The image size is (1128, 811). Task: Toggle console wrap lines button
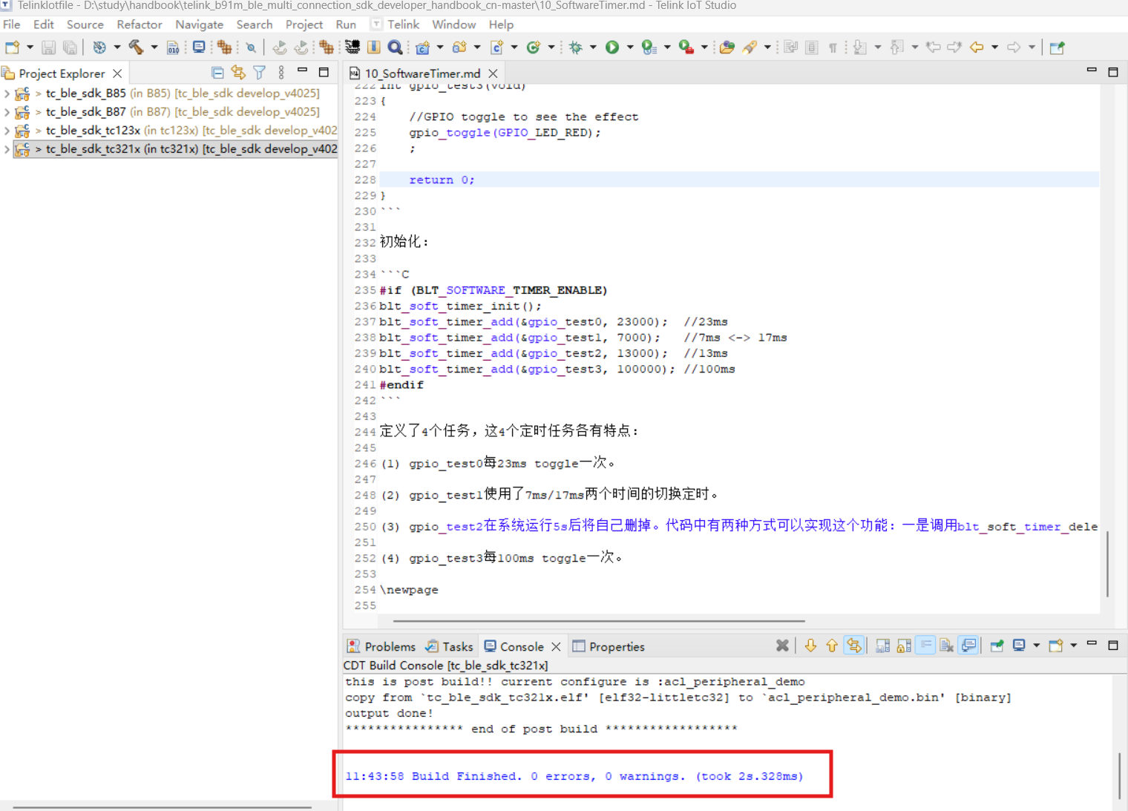[925, 646]
